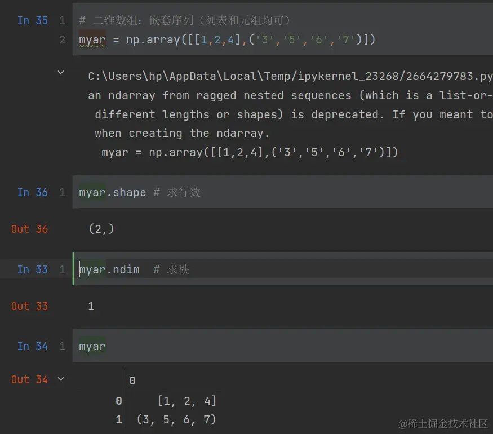The height and width of the screenshot is (434, 493).
Task: Click line number 1 in cell 36
Action: coord(62,192)
